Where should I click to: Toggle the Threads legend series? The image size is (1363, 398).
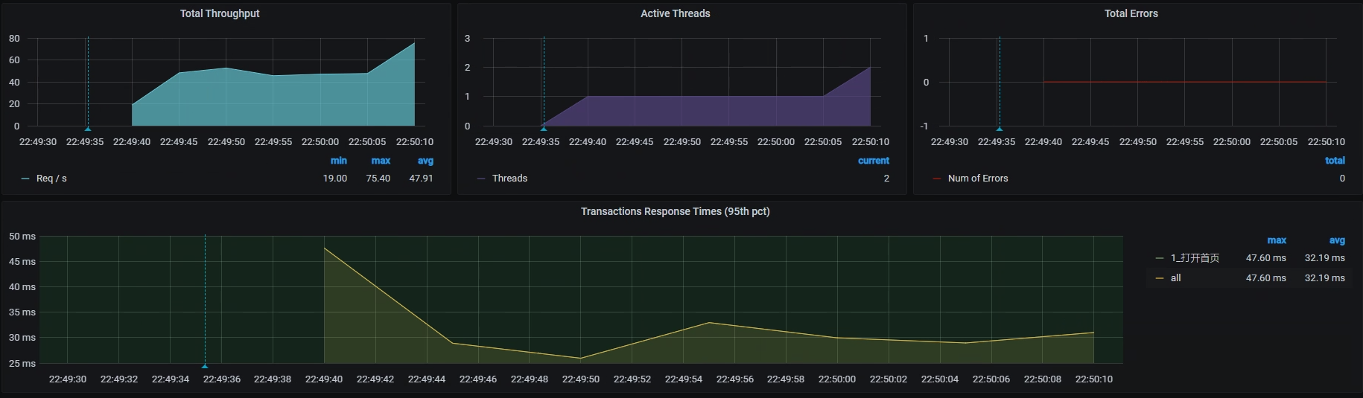tap(509, 179)
